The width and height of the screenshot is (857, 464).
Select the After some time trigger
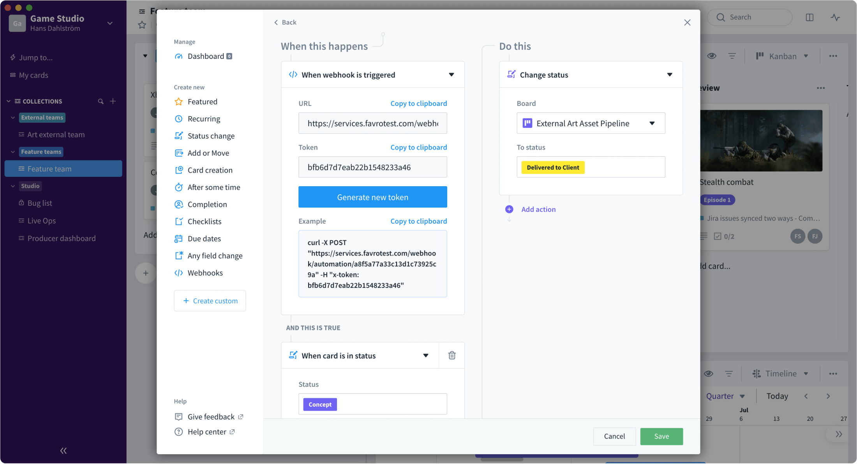(x=213, y=187)
